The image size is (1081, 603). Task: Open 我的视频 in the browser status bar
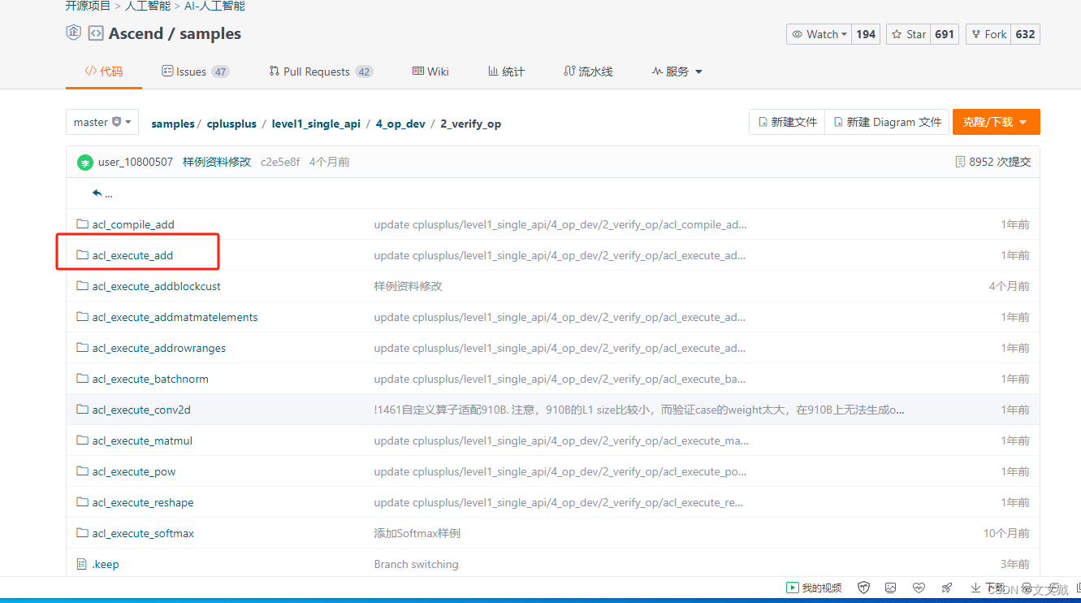coord(815,588)
